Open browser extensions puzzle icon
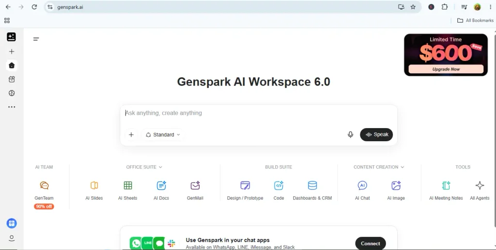This screenshot has height=250, width=496. (445, 7)
